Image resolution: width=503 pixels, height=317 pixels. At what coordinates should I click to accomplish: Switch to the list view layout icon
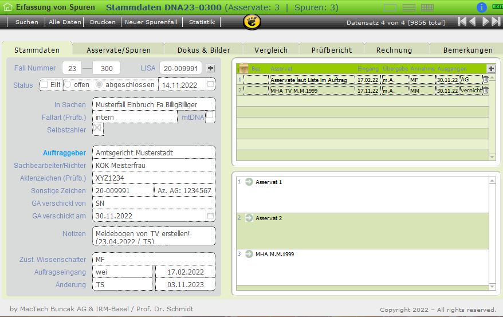(408, 7)
